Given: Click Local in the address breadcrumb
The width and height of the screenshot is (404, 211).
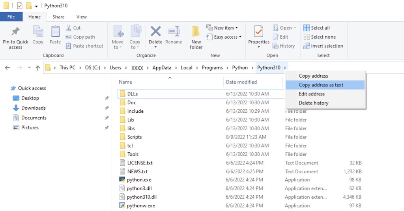Looking at the screenshot, I should click(x=187, y=68).
